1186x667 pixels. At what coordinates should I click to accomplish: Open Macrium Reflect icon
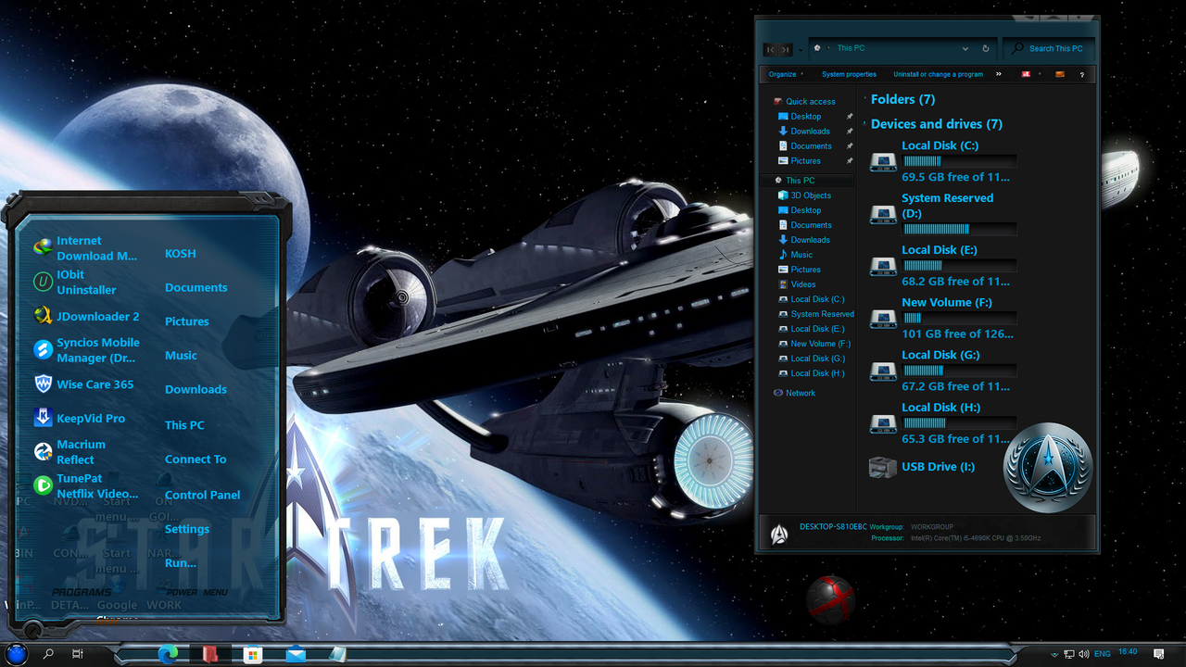pos(43,451)
